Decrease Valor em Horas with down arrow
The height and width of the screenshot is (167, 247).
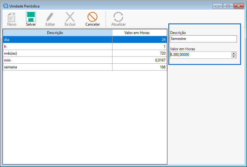234,56
